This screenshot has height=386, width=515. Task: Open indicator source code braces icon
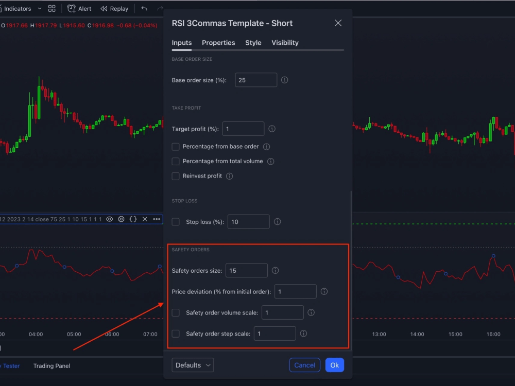pyautogui.click(x=133, y=219)
